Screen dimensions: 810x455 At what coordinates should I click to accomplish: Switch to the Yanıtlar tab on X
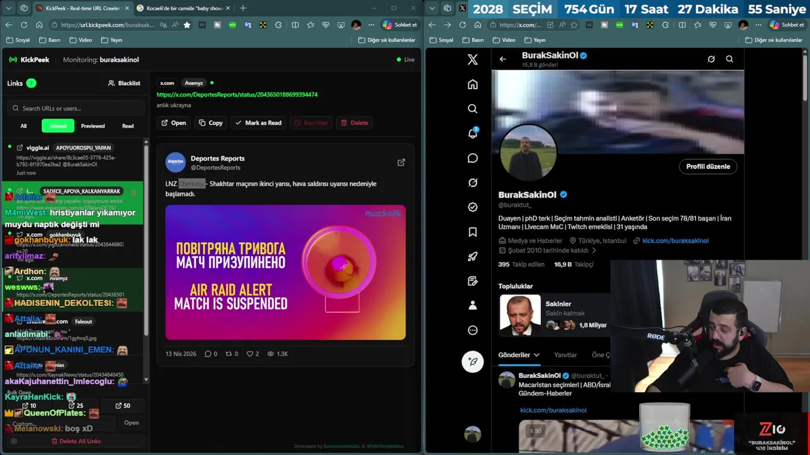565,355
